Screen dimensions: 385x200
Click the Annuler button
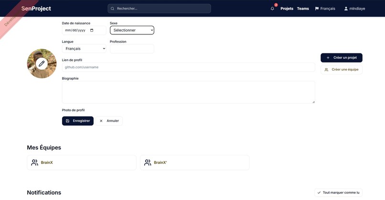click(x=109, y=121)
